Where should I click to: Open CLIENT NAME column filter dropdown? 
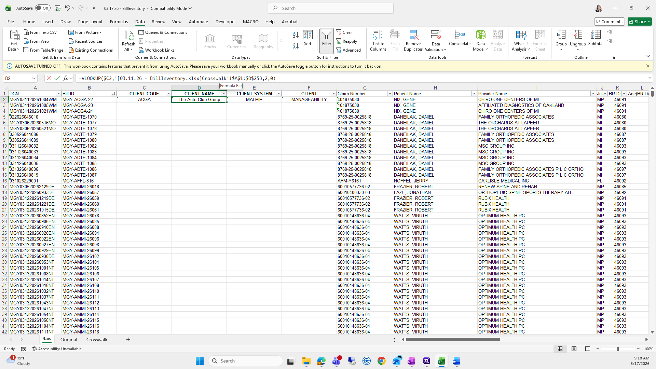click(x=223, y=94)
